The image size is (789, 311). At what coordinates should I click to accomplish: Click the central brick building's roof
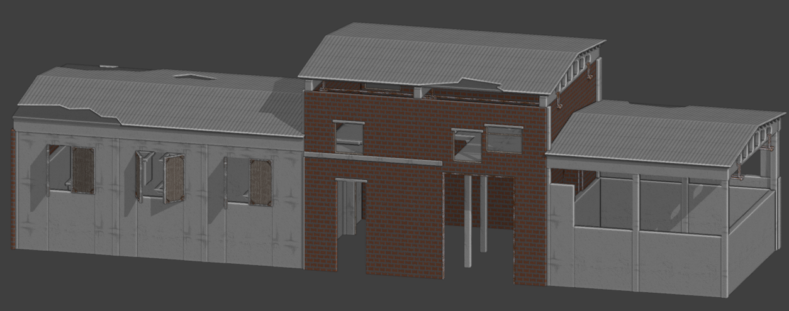pyautogui.click(x=440, y=57)
